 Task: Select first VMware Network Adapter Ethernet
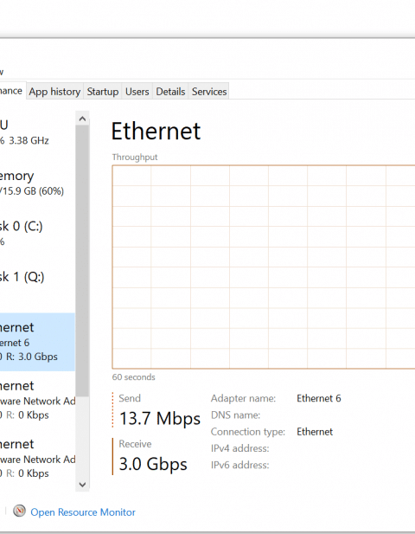pos(37,400)
